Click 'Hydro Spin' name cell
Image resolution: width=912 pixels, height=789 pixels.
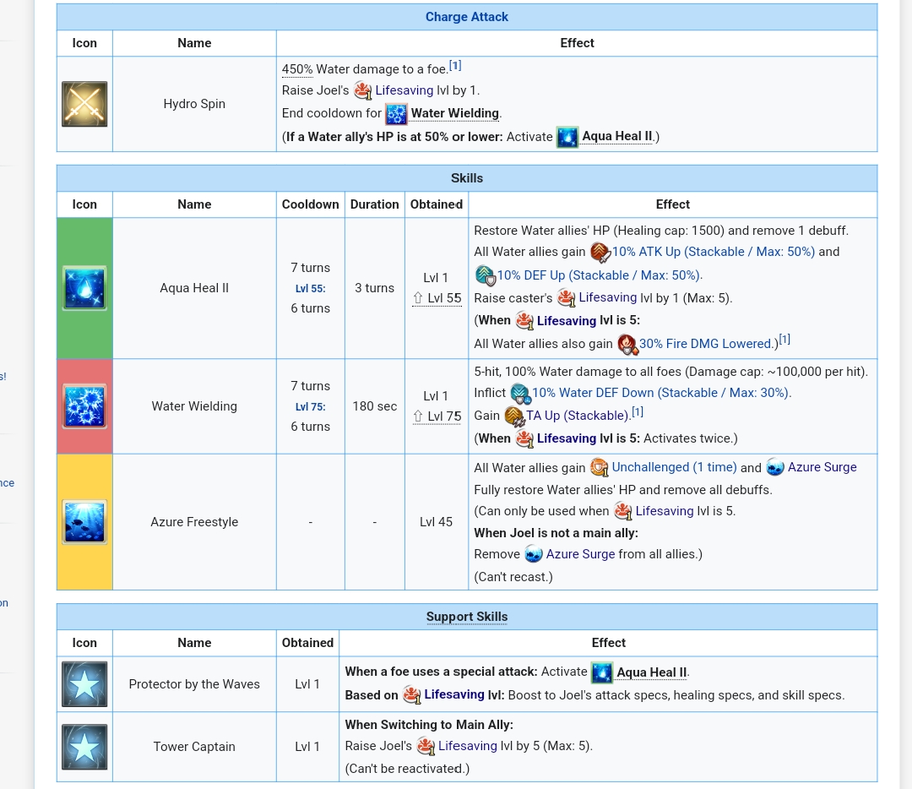(194, 104)
